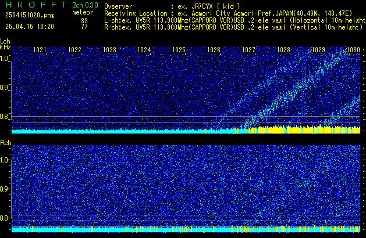Click the R-ch antenna description line
This screenshot has width=366, height=238.
coord(233,27)
